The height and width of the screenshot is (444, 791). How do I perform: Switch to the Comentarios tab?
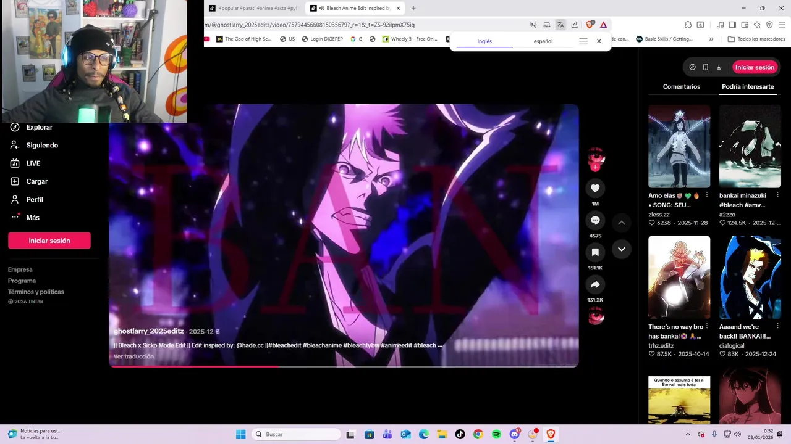tap(682, 87)
